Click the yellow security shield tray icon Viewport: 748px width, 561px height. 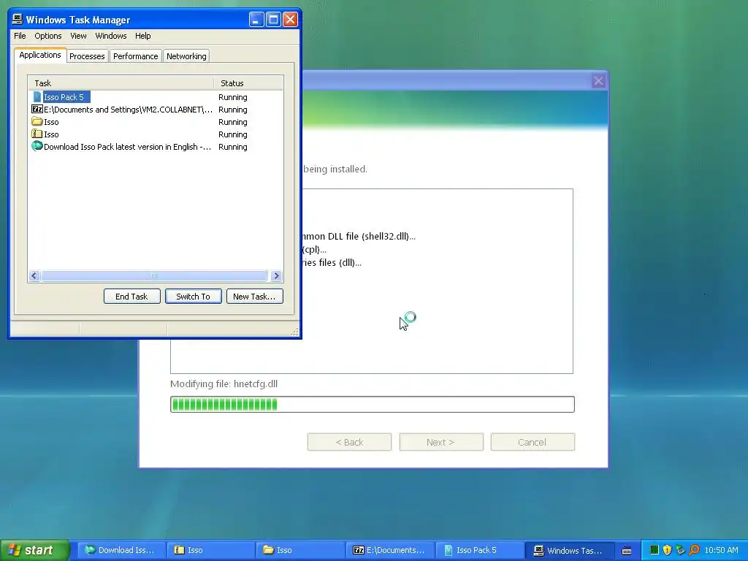(x=668, y=550)
